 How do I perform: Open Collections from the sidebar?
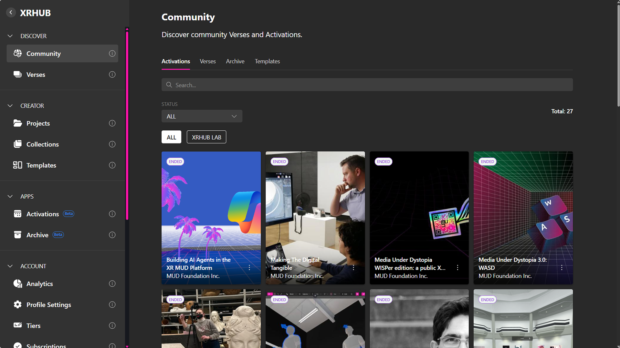coord(42,144)
